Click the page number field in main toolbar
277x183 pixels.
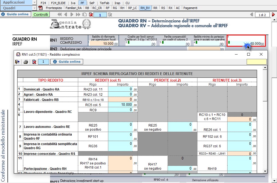point(100,15)
